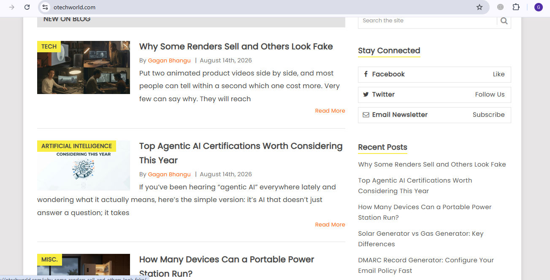Open the renders article thumbnail image
The width and height of the screenshot is (550, 280).
click(x=84, y=67)
